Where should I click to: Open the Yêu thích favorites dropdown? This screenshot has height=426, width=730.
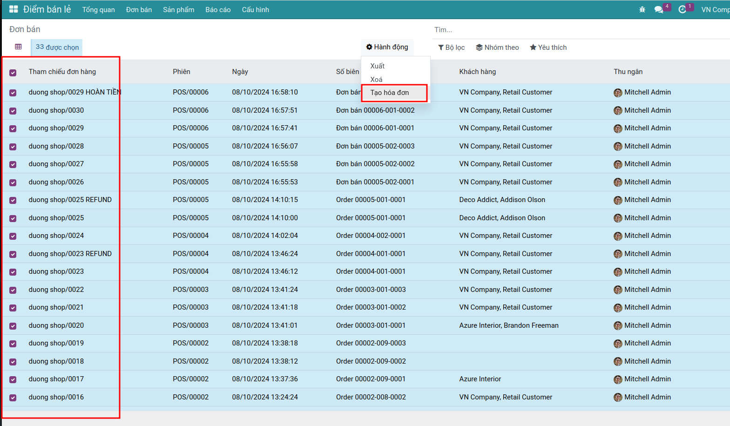548,47
